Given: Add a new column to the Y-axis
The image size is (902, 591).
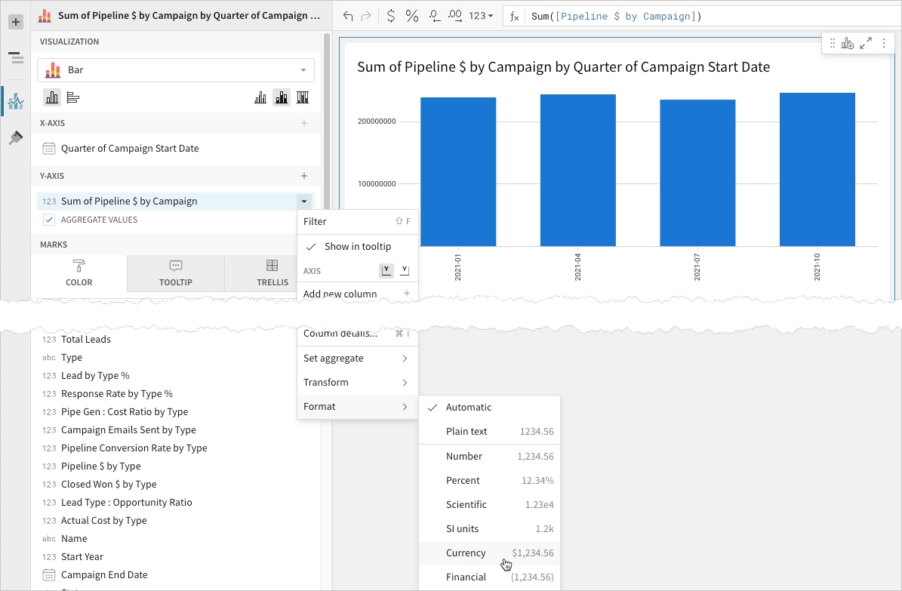Looking at the screenshot, I should tap(304, 176).
